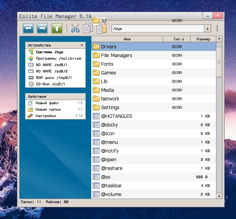Go up one folder level
The width and height of the screenshot is (236, 219).
(57, 28)
